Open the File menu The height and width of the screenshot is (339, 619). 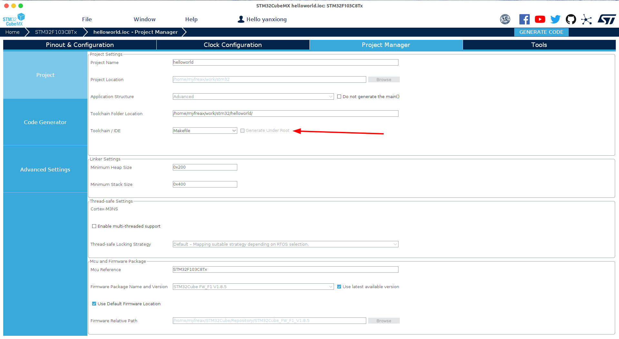tap(87, 19)
